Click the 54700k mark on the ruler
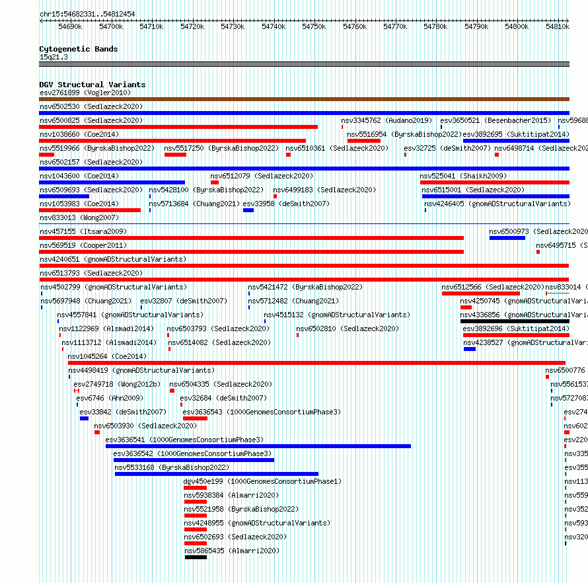Screen dimensions: 588x583 pos(111,26)
